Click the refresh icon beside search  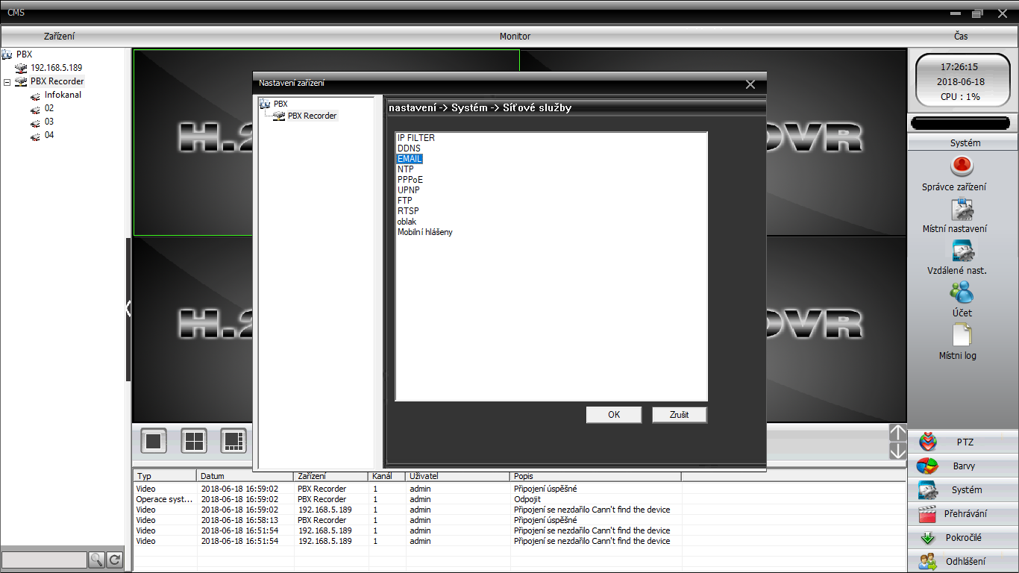pos(115,560)
